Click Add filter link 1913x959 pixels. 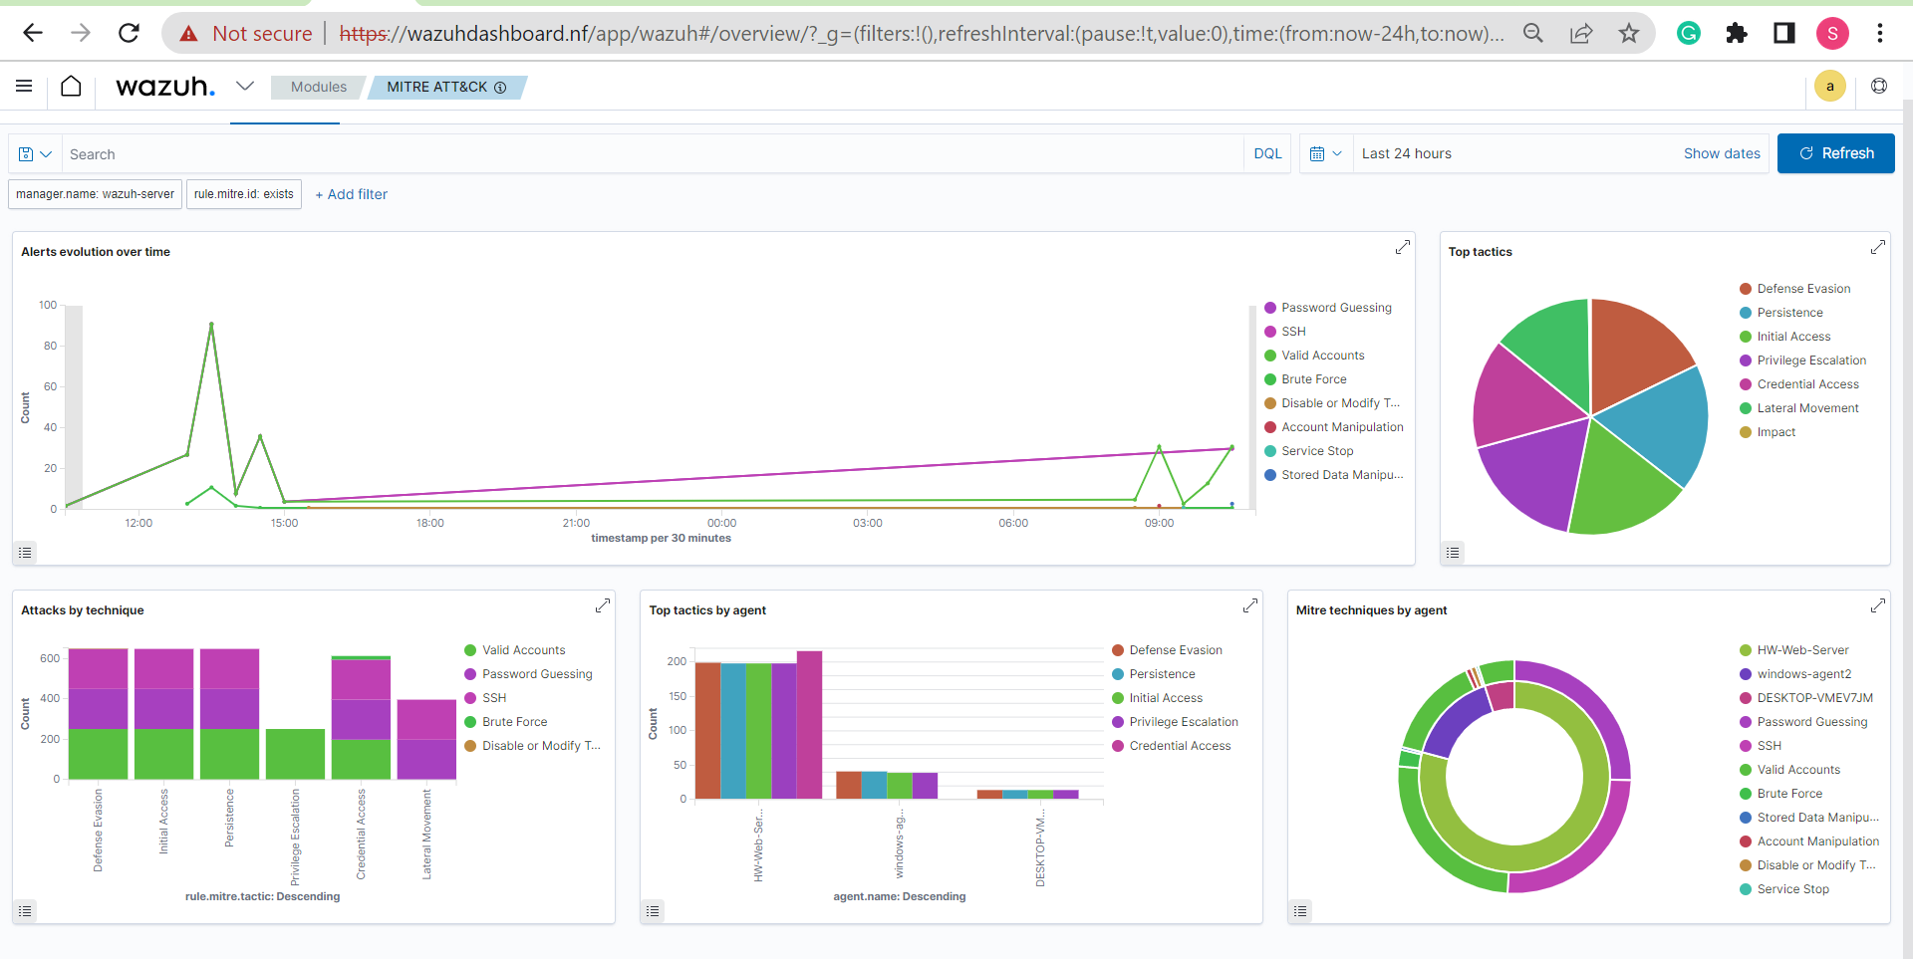click(x=351, y=194)
